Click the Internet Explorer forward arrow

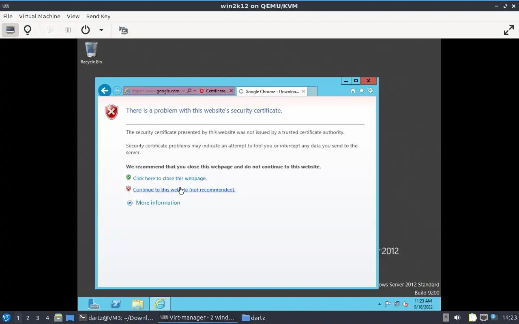(117, 90)
